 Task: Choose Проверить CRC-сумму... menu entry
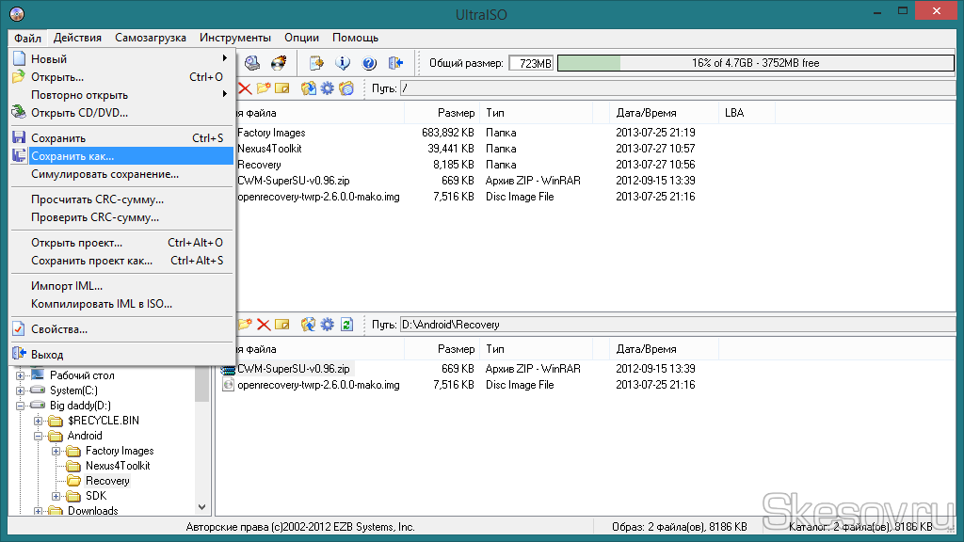pos(121,217)
